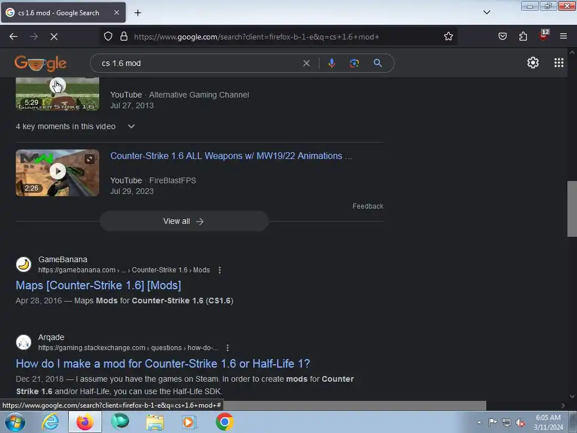Open a new tab with the plus button
This screenshot has width=577, height=433.
coord(137,13)
